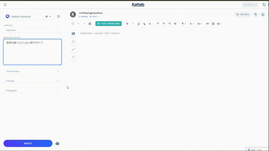This screenshot has width=269, height=151.
Task: Open the font family A dropdown
Action: click(x=191, y=24)
